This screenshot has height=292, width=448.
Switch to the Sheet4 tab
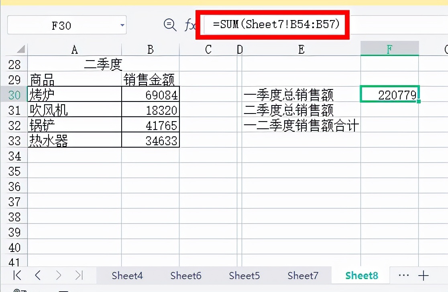127,276
